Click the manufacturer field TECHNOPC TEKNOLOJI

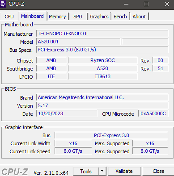tap(102, 34)
